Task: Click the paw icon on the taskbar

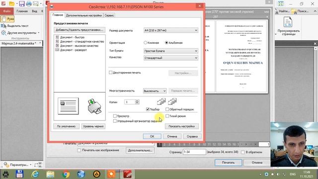Action: [x=5, y=174]
